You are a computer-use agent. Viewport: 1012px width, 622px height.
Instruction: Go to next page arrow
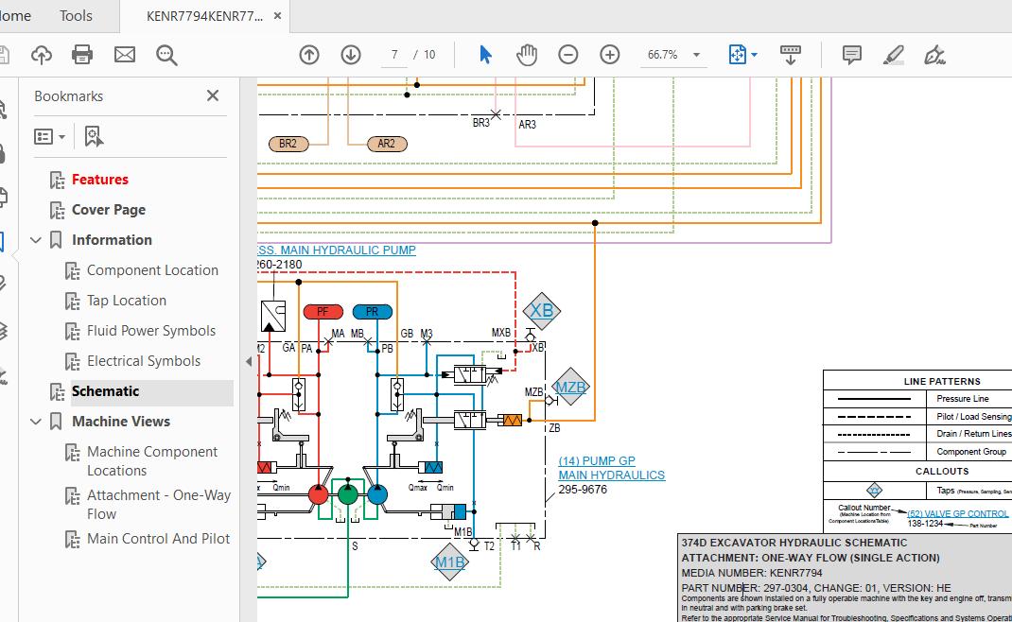[351, 55]
